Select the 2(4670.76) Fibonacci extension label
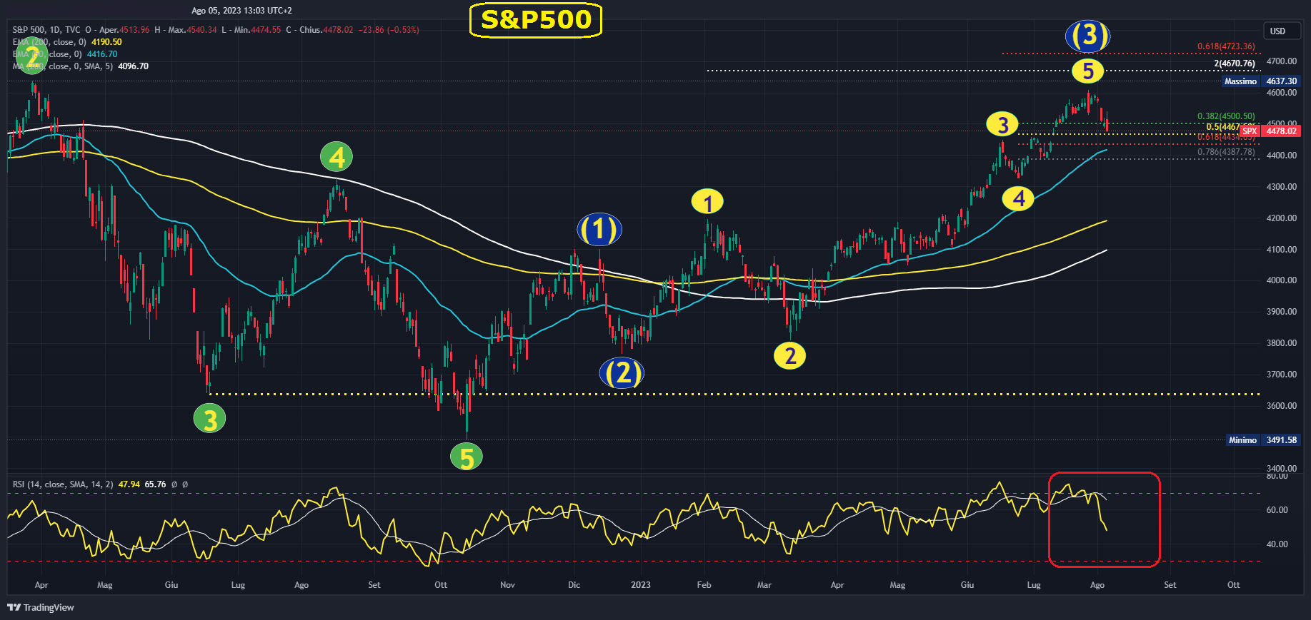Viewport: 1311px width, 620px height. click(x=1235, y=63)
